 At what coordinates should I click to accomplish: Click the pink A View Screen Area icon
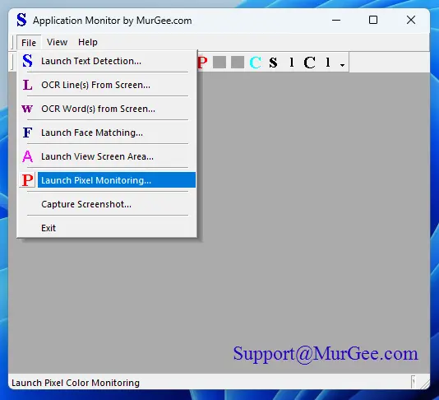click(x=27, y=156)
